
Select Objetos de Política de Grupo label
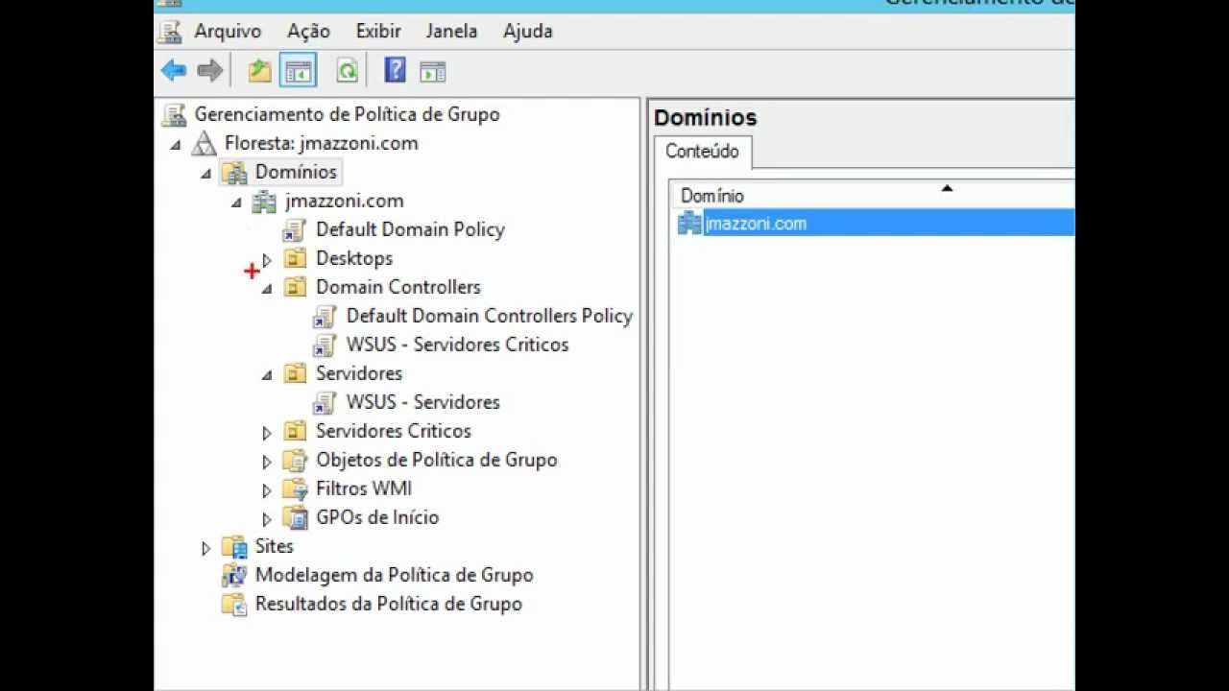pos(436,460)
